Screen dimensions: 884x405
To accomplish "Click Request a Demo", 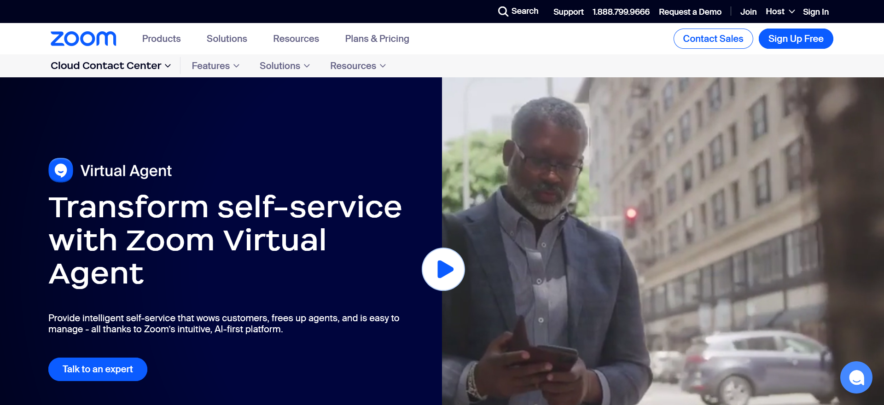I will coord(690,12).
